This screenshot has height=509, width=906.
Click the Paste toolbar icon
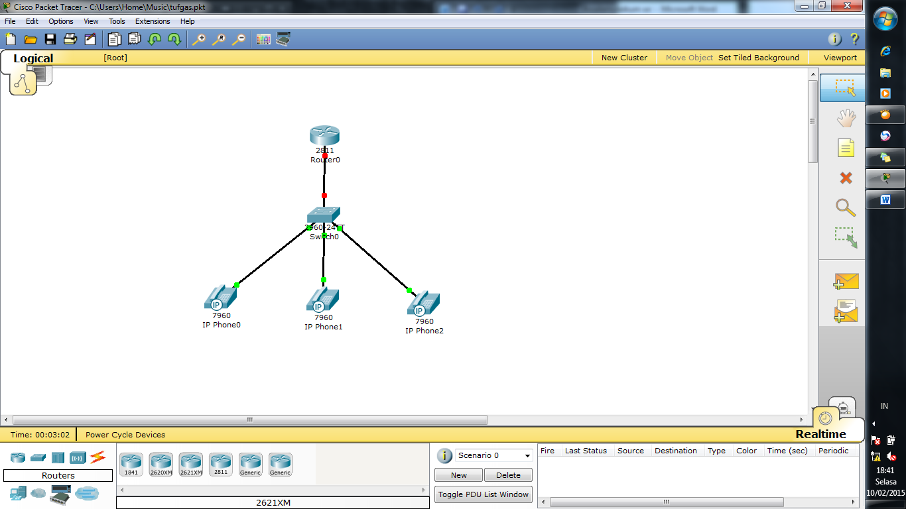[135, 39]
